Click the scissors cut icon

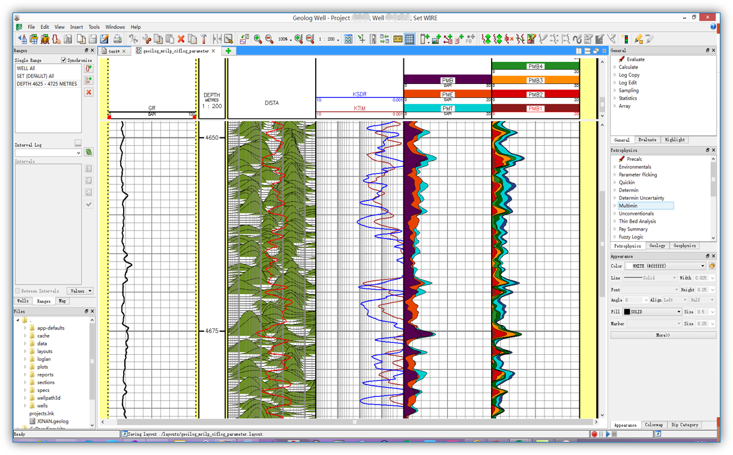(146, 39)
